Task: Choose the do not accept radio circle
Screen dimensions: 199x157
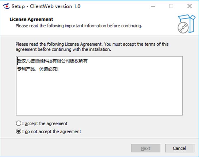Action: coord(18,131)
